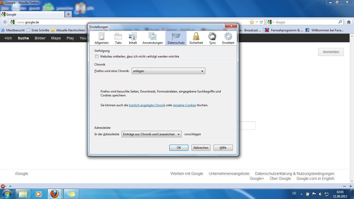Follow the 'kürzlich angelegte Chronik' link
The image size is (354, 199).
point(147,105)
